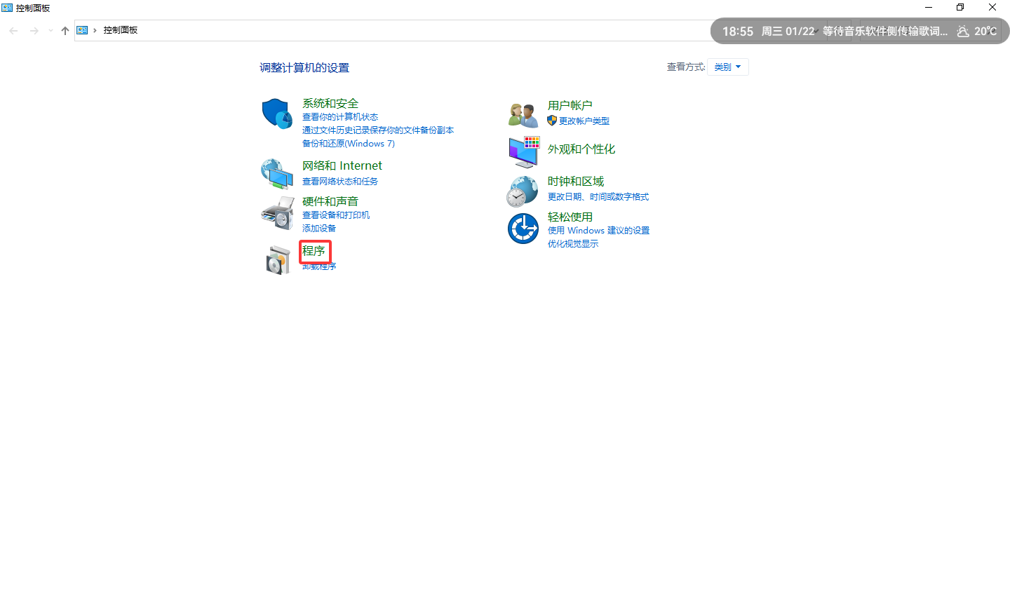Open the 程序 category heading
1010x603 pixels.
314,251
